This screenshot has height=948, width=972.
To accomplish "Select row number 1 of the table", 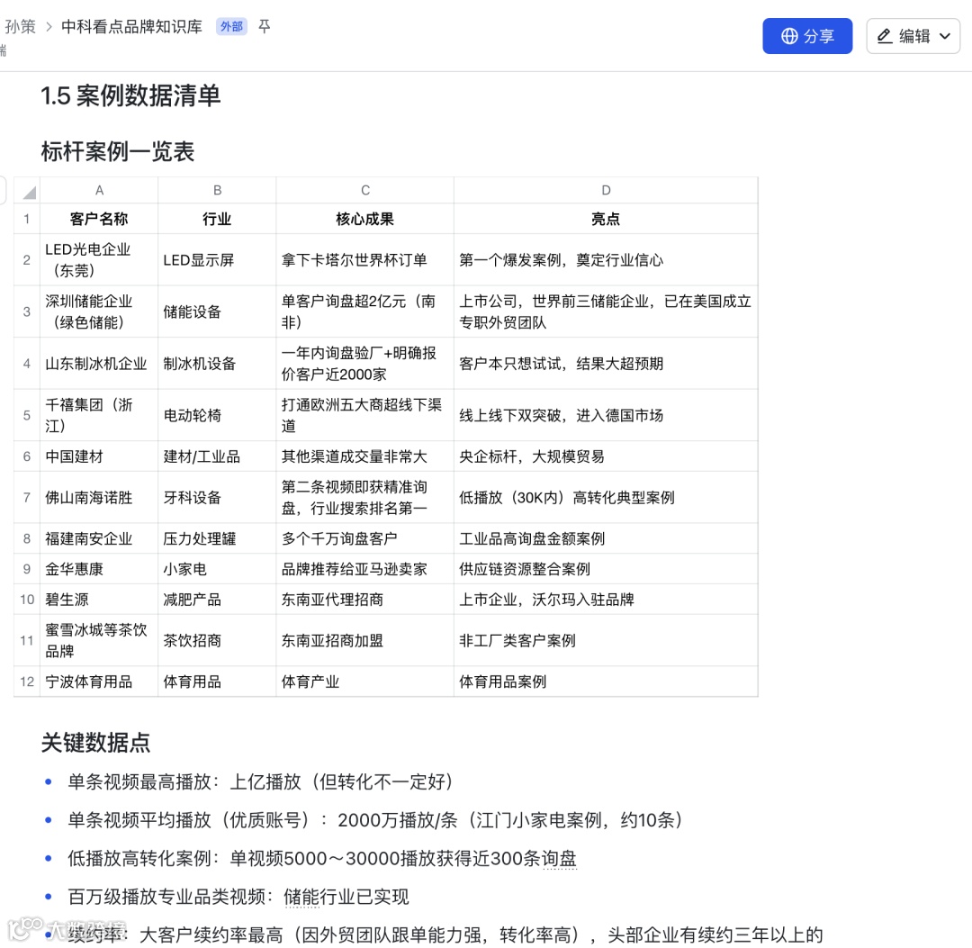I will pyautogui.click(x=27, y=219).
